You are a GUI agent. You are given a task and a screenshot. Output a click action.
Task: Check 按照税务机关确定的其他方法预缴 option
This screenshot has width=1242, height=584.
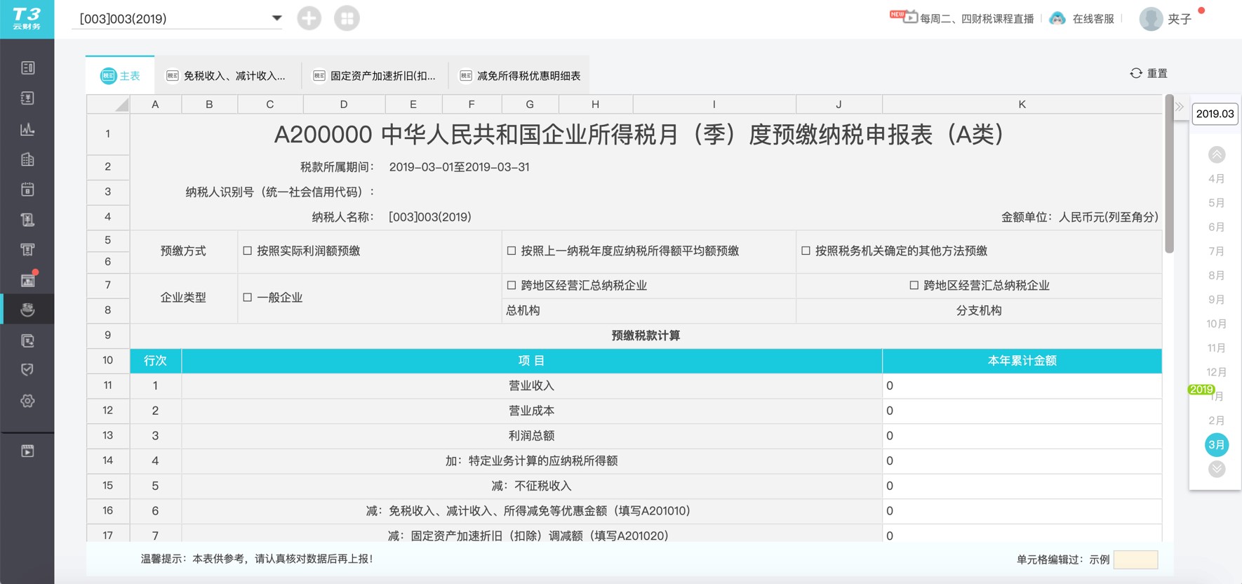point(806,251)
